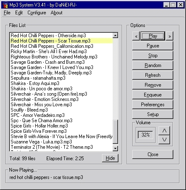Click the files list scroll up arrow
Image resolution: width=186 pixels, height=190 pixels.
[115, 36]
